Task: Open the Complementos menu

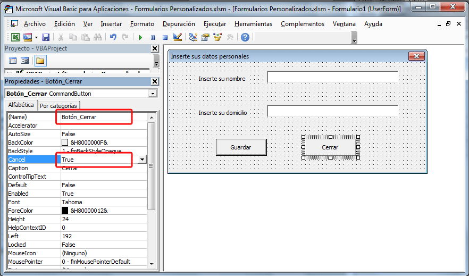Action: tap(303, 24)
